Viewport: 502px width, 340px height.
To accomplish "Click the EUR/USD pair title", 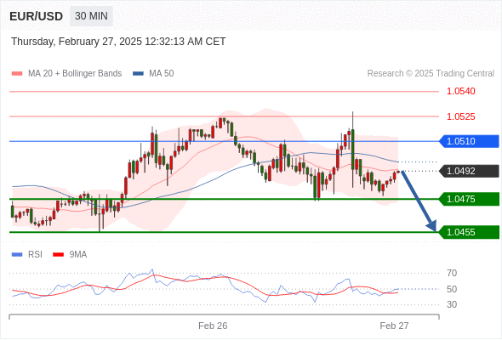I will 37,16.
